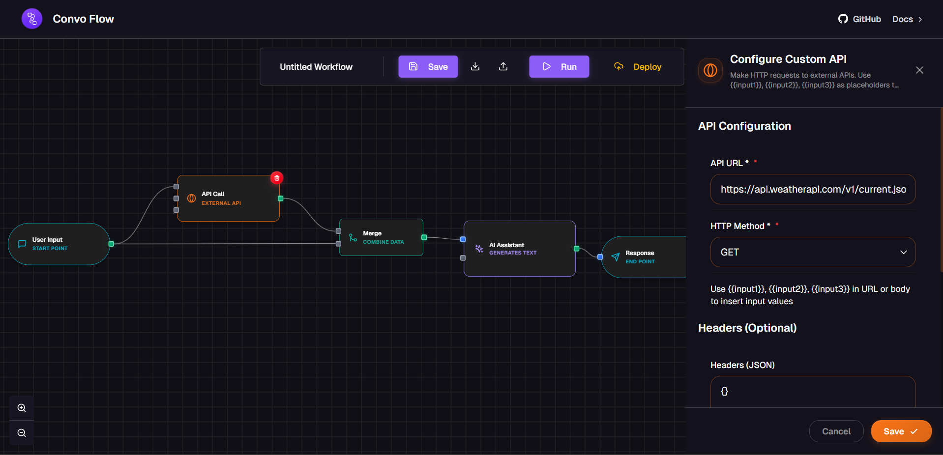Click the User Input chat bubble icon

tap(22, 244)
